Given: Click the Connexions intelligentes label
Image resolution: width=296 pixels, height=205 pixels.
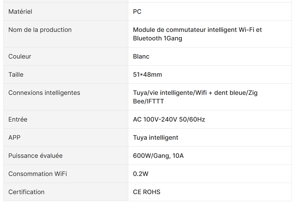Looking at the screenshot, I should (44, 93).
